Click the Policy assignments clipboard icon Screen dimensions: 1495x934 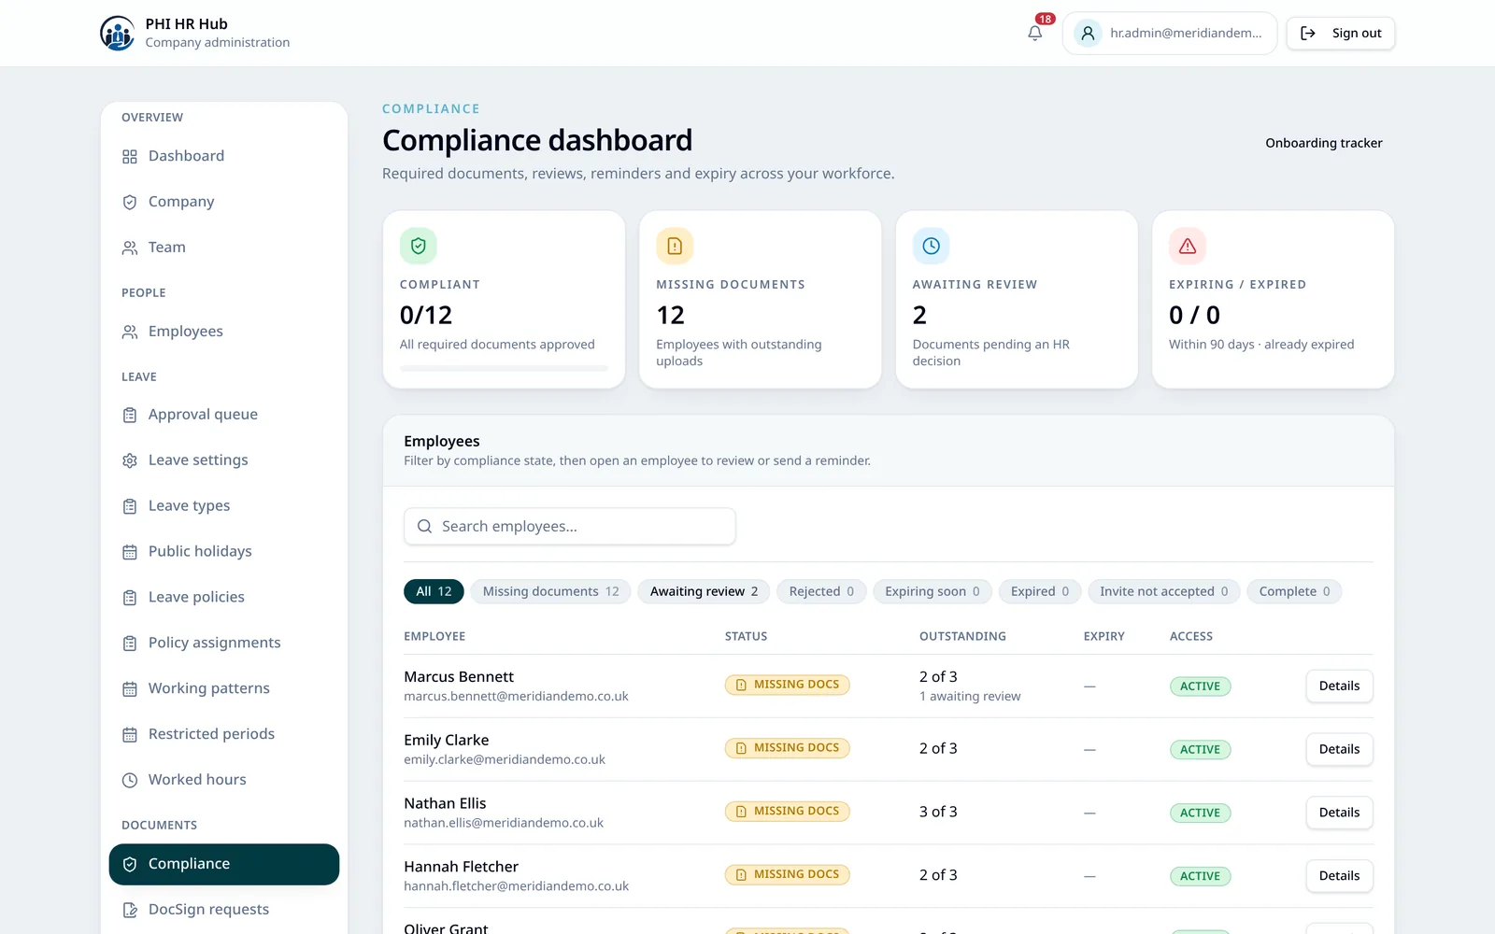tap(130, 644)
